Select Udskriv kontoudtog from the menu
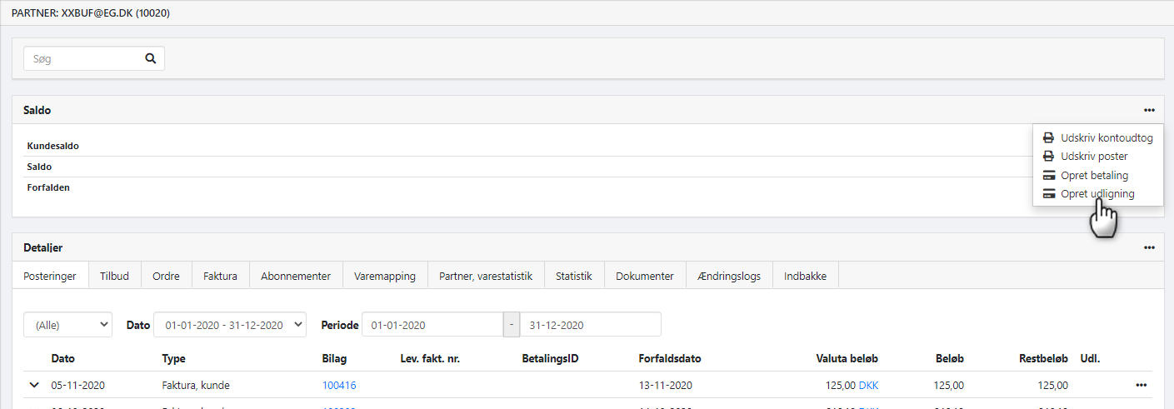Screen dimensions: 1174x409 click(1106, 138)
